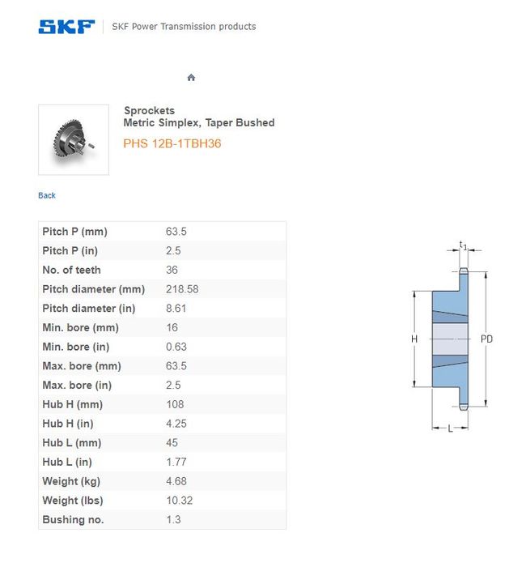
Task: Click the PD label in the diagram
Action: pyautogui.click(x=486, y=339)
